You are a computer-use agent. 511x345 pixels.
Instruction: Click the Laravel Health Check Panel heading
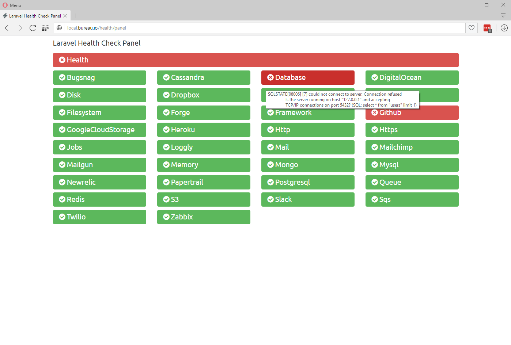(x=97, y=43)
